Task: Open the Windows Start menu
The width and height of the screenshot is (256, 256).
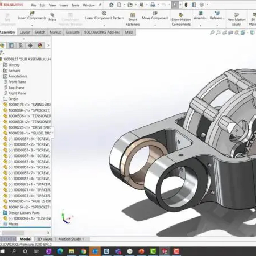Action: pos(3,251)
